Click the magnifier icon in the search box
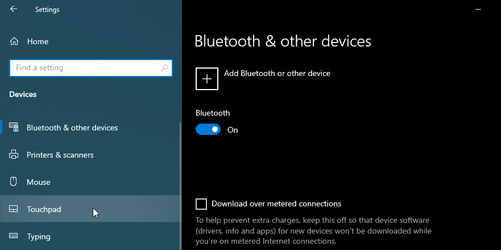 click(164, 68)
